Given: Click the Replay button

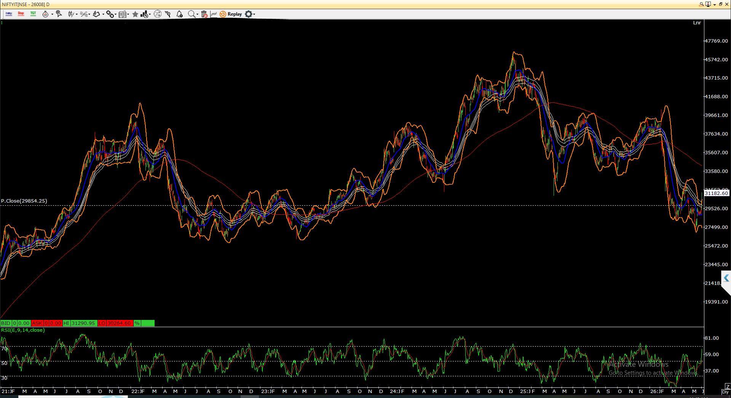Looking at the screenshot, I should pos(231,14).
